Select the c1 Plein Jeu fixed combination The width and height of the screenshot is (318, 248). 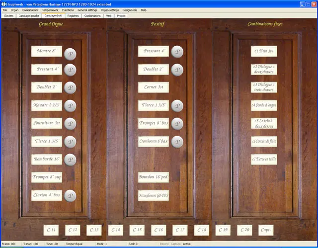264,51
